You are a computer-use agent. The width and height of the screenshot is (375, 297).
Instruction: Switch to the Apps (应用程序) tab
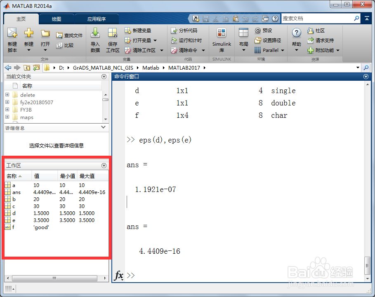point(97,19)
